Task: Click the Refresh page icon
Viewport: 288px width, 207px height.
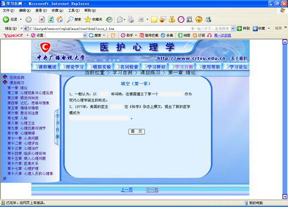Action: [51, 20]
